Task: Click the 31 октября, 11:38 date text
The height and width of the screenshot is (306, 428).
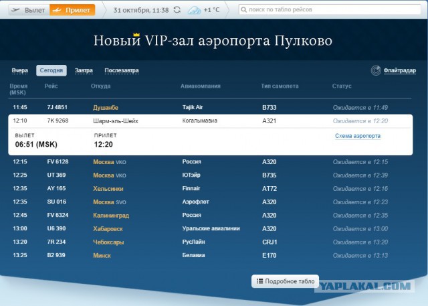Action: click(141, 10)
